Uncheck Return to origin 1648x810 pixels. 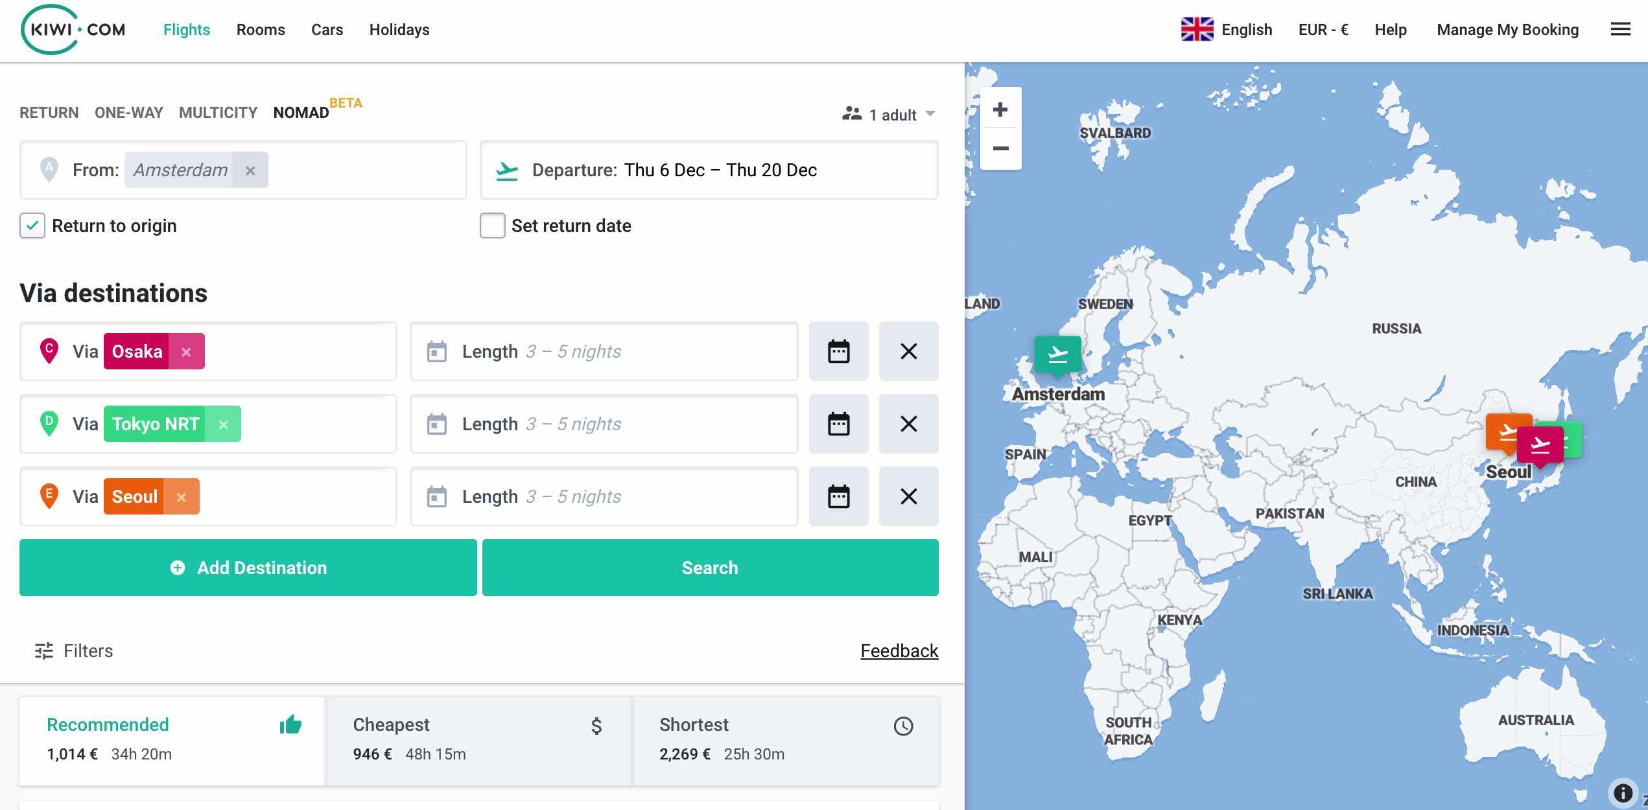click(x=32, y=226)
